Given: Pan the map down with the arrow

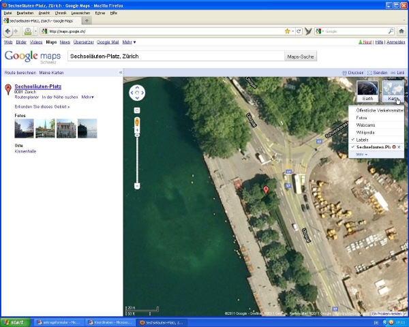Looking at the screenshot, I should point(137,98).
